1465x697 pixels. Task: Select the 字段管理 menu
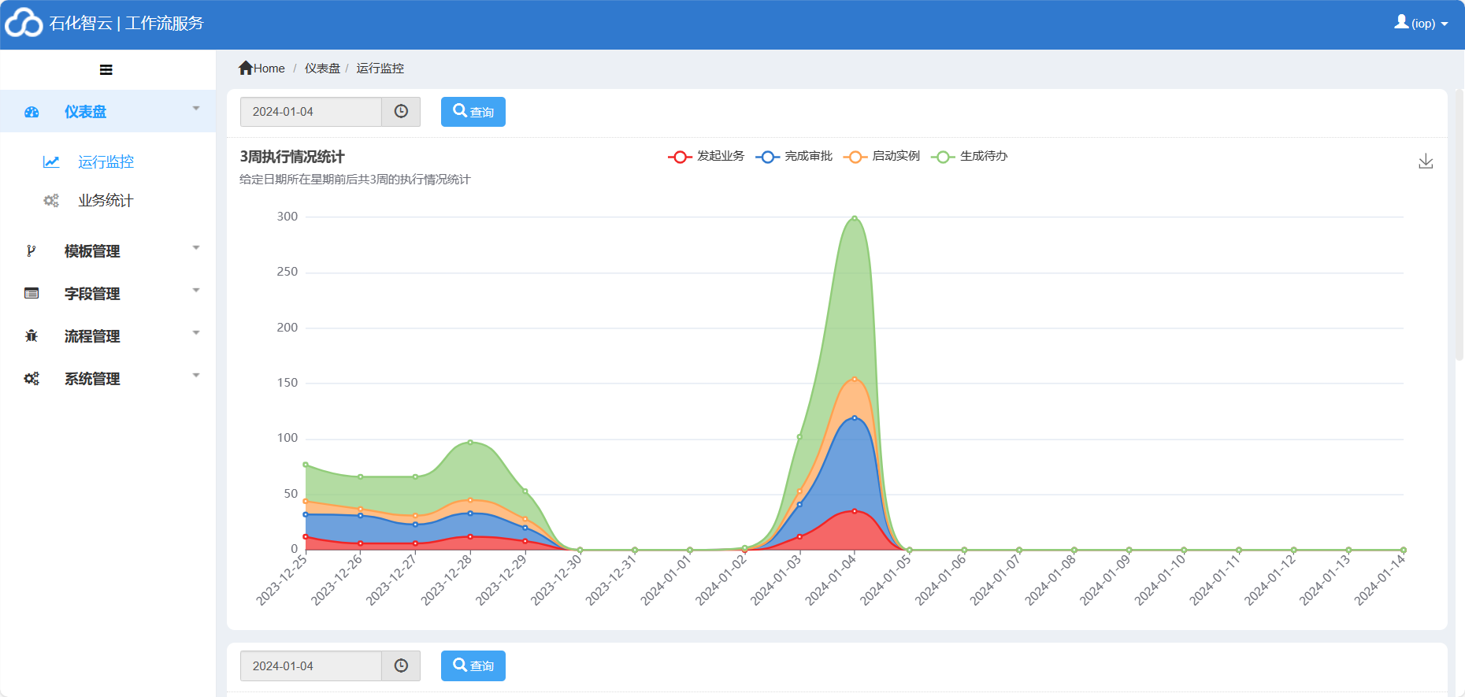point(92,294)
